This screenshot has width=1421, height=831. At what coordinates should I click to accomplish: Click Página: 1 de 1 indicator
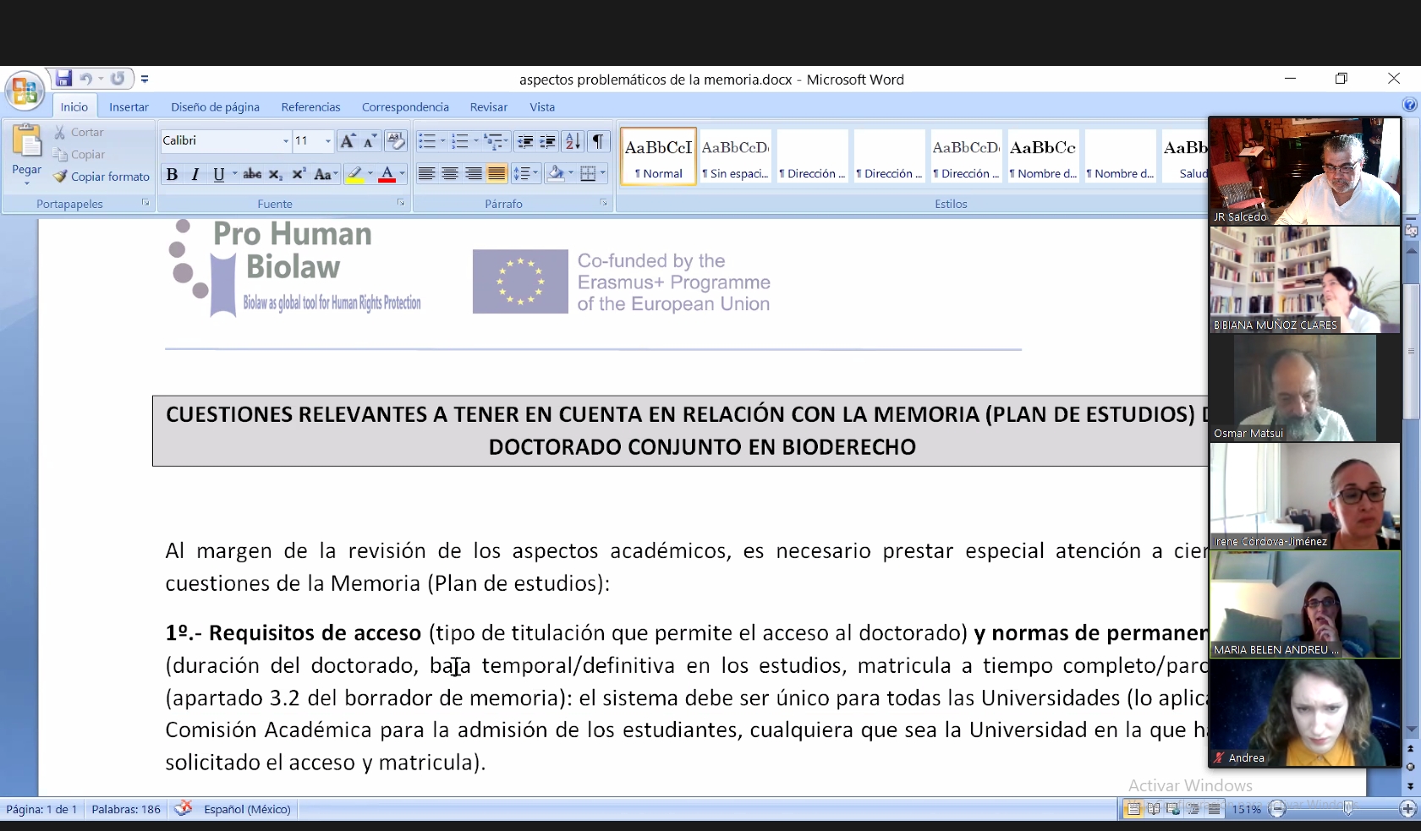(41, 809)
